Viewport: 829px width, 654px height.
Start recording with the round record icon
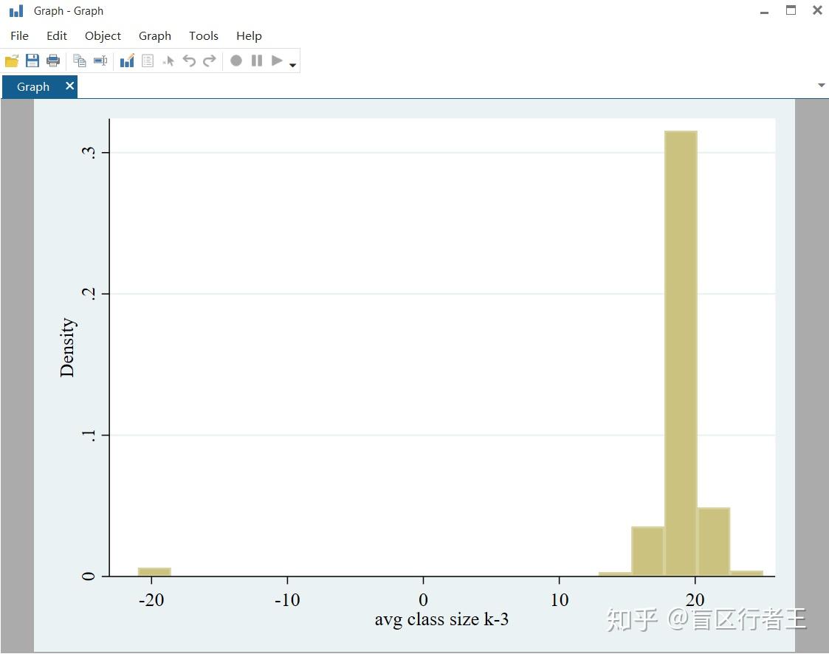pos(236,61)
